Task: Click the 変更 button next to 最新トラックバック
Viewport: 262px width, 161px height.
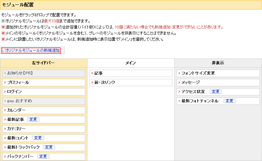Action: [x=49, y=147]
